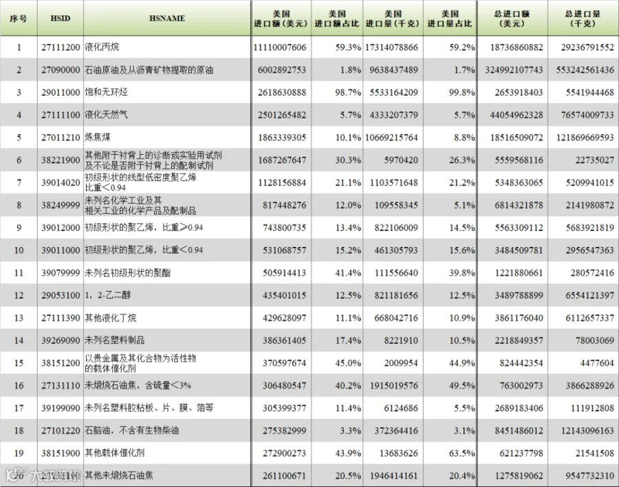Select the cell 石油原油及从沥青矿物提取的原油
619x487 pixels.
[149, 70]
